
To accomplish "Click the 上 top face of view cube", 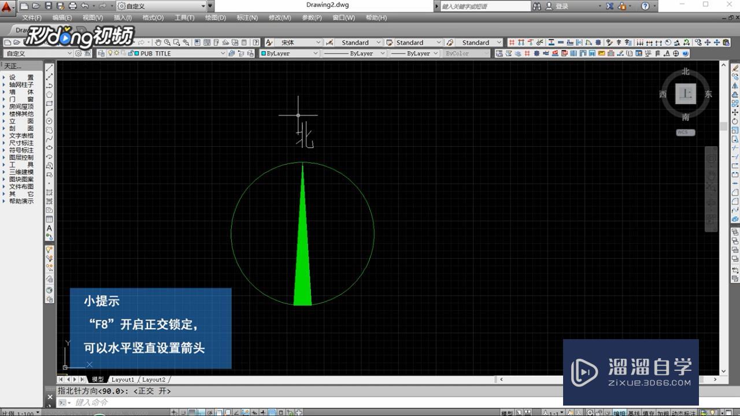I will [686, 94].
